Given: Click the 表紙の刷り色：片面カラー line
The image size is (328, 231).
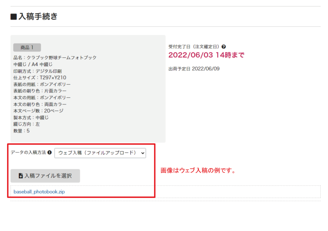Looking at the screenshot, I should click(x=40, y=91).
